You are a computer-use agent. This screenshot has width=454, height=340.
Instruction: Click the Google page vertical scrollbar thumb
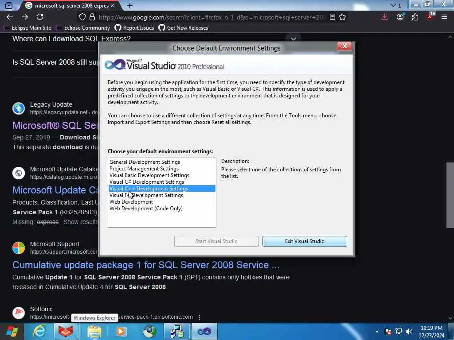450,195
